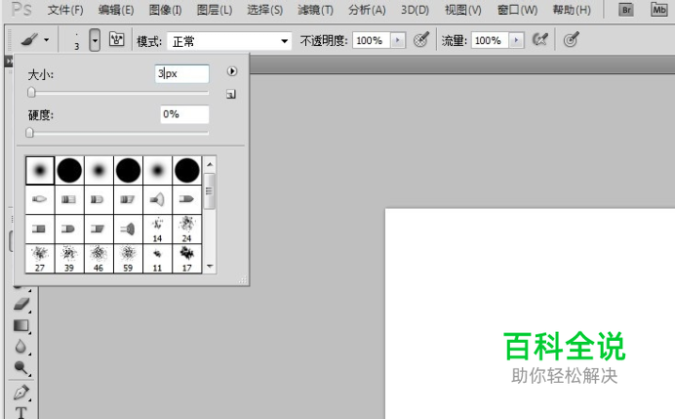Click the brush list scroll down arrow
The image size is (675, 419).
tap(210, 267)
